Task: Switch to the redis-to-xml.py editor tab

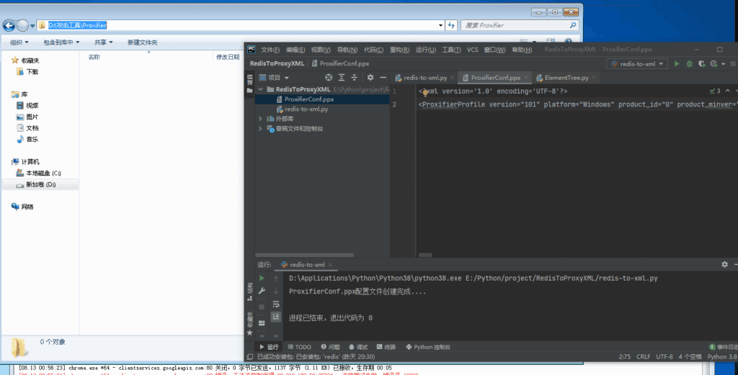Action: tap(425, 78)
